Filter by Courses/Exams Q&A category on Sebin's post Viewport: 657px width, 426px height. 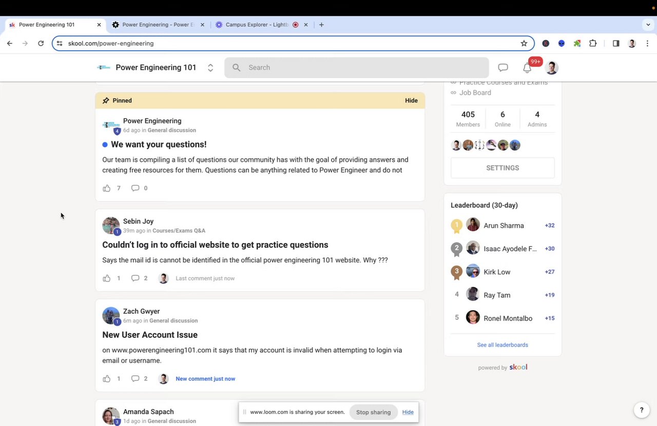point(179,231)
